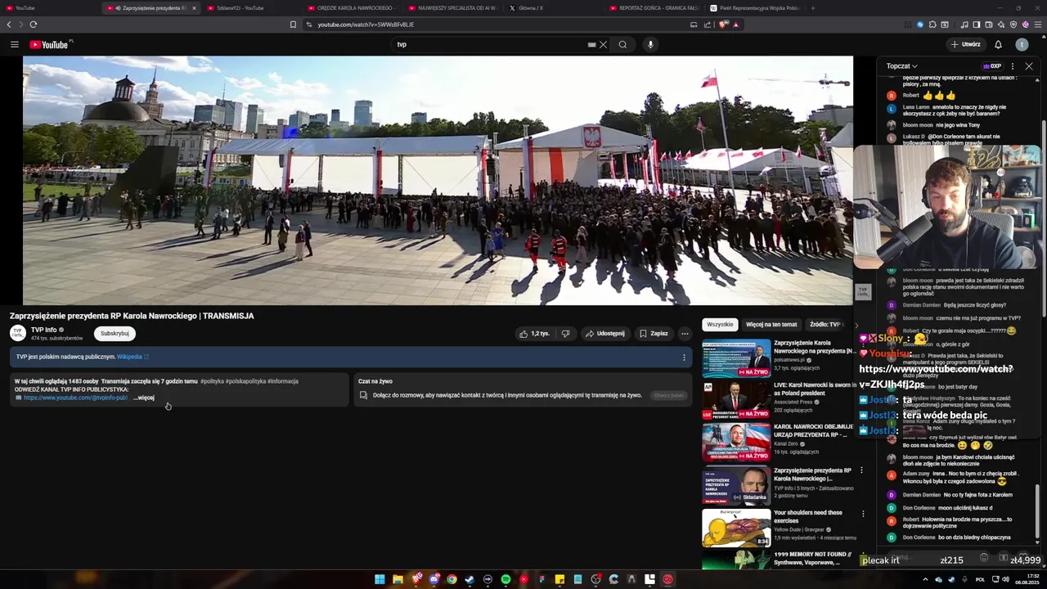Dislike the video
The height and width of the screenshot is (589, 1047).
pos(565,334)
